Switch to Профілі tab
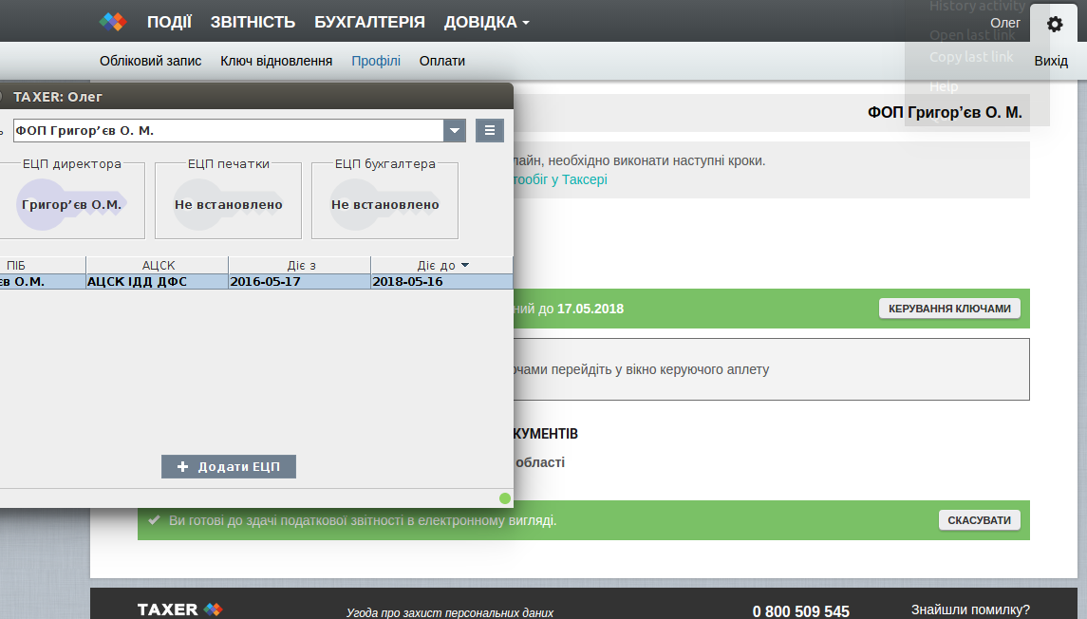The width and height of the screenshot is (1087, 619). click(376, 61)
